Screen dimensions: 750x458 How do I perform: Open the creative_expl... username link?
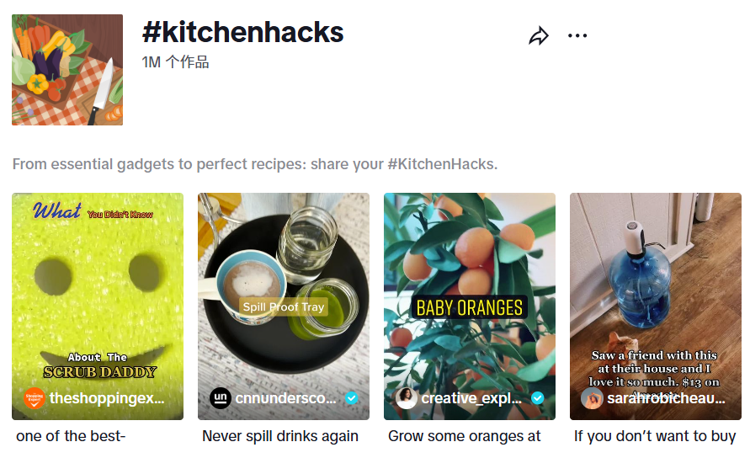tap(472, 398)
